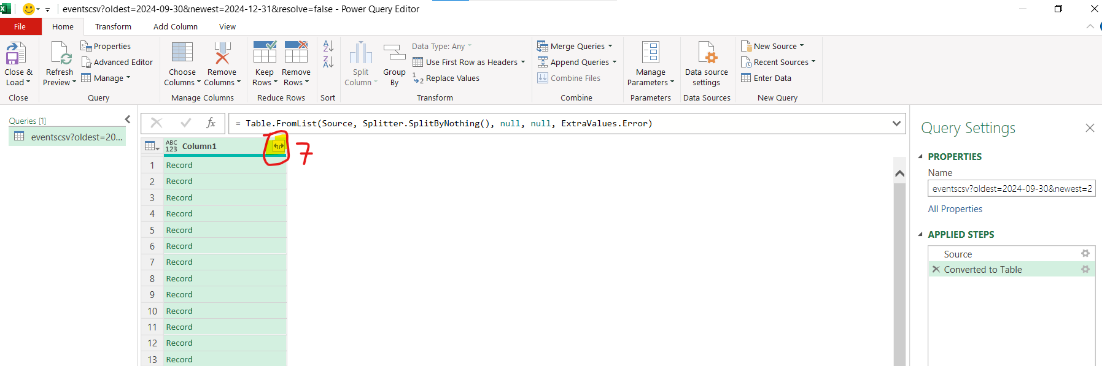Click the Split Column icon
Image resolution: width=1102 pixels, height=366 pixels.
coord(360,53)
